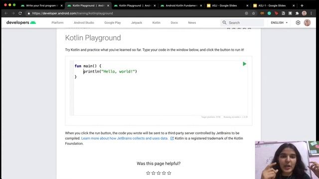Click the fourth extension icon in toolbar
The image size is (319, 179).
[283, 13]
